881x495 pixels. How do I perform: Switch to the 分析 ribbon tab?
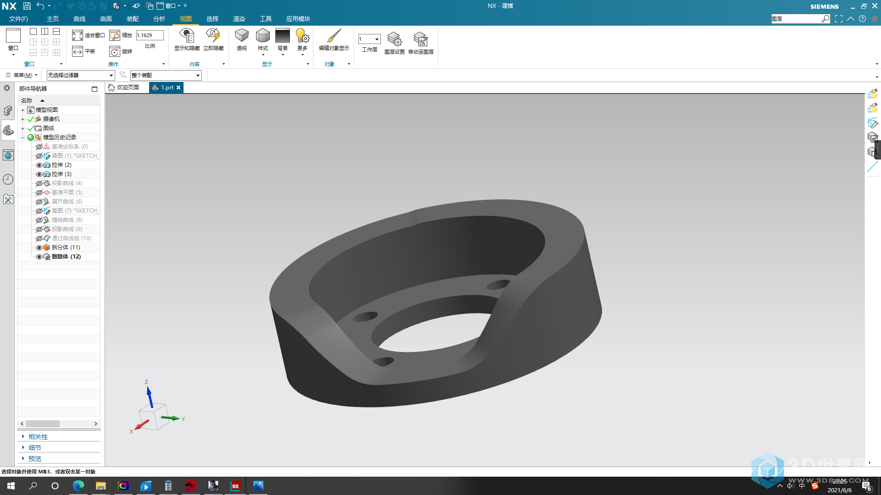(x=159, y=19)
